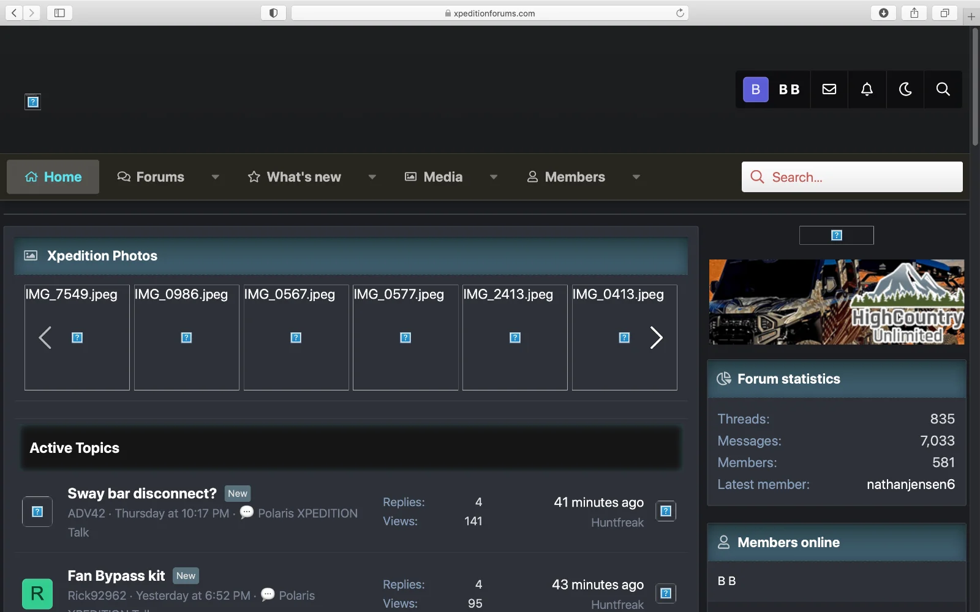
Task: Show Safari sidebar
Action: (59, 13)
